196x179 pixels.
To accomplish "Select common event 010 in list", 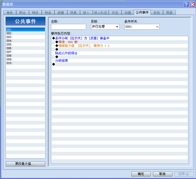I will coord(26,63).
